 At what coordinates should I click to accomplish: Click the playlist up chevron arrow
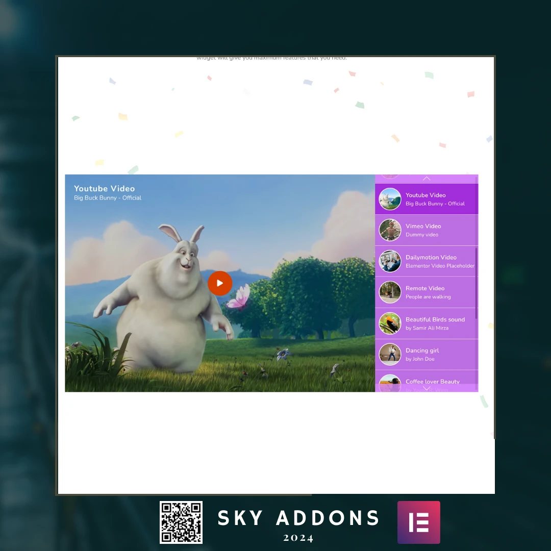point(426,179)
